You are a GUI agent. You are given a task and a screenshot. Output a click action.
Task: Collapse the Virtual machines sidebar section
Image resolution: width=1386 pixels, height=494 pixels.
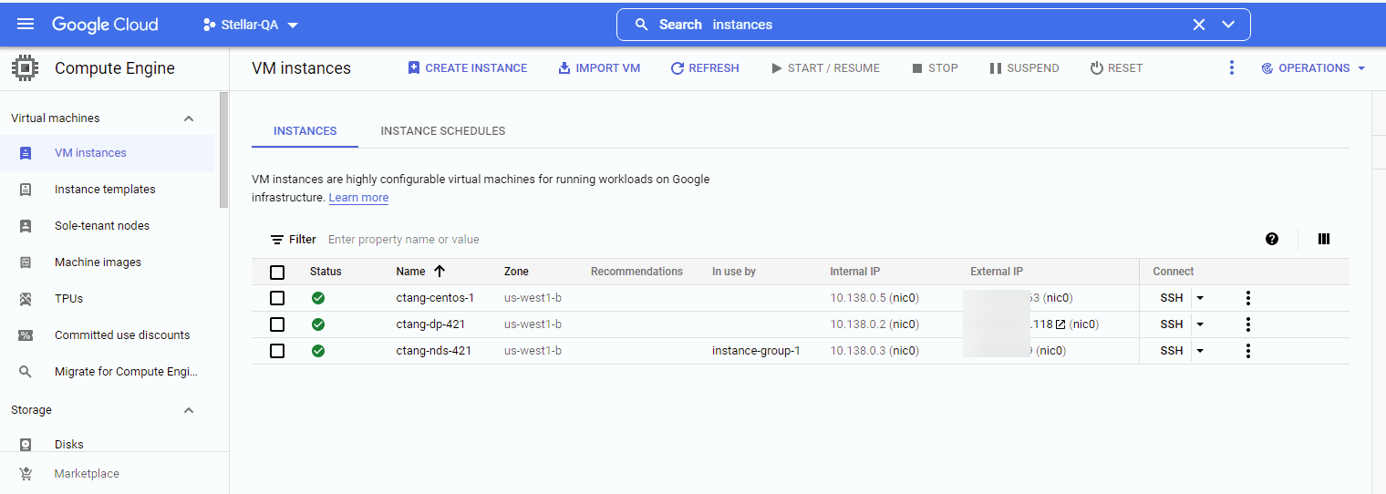click(189, 118)
